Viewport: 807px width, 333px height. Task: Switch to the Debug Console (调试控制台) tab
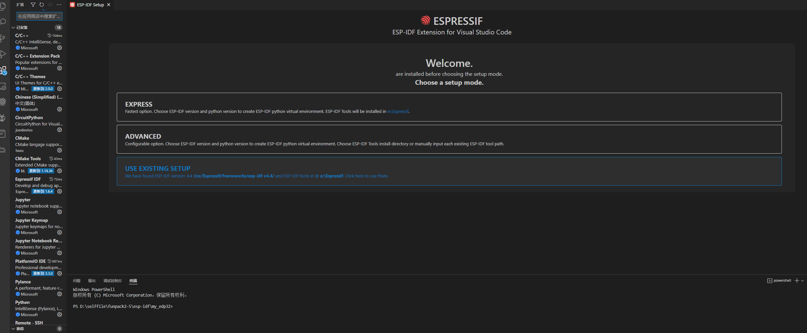[x=112, y=280]
